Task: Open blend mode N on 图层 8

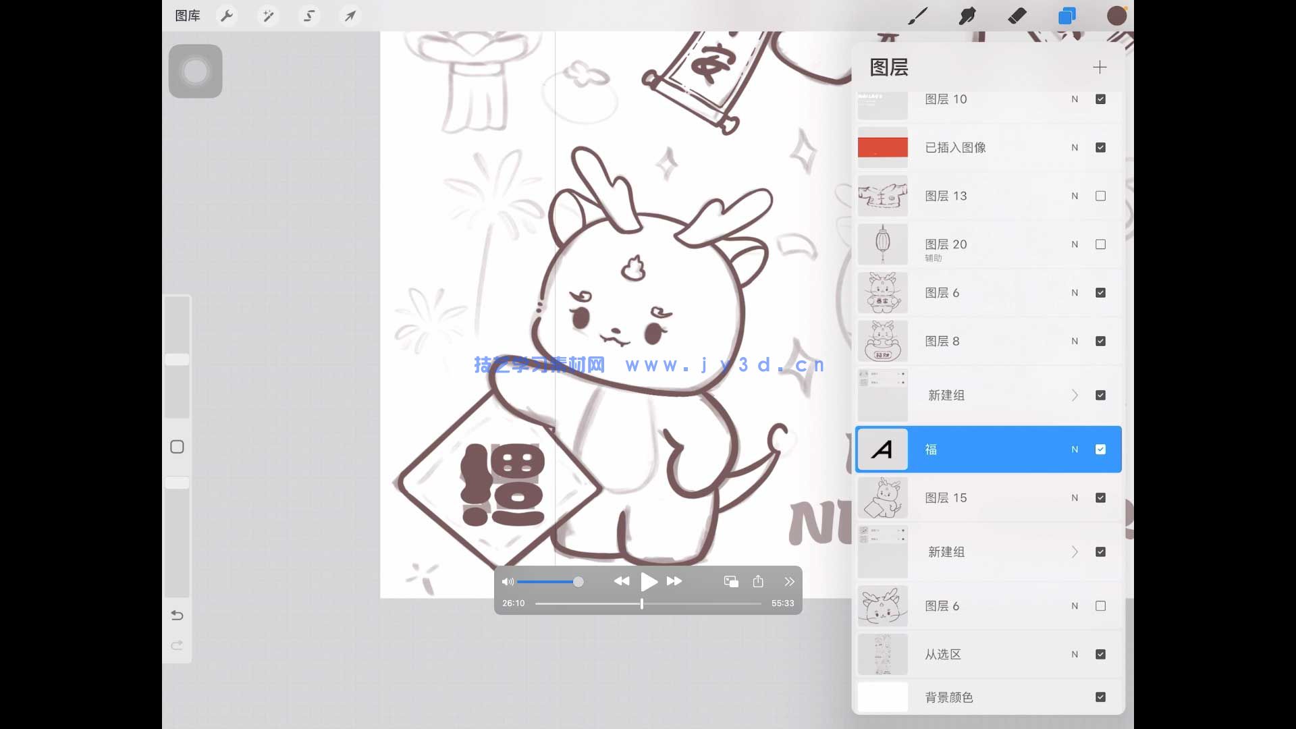Action: 1075,341
